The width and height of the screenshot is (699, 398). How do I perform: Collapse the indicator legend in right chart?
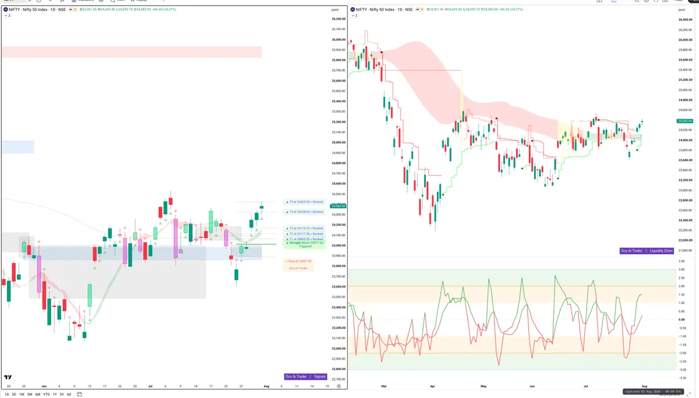pos(355,16)
